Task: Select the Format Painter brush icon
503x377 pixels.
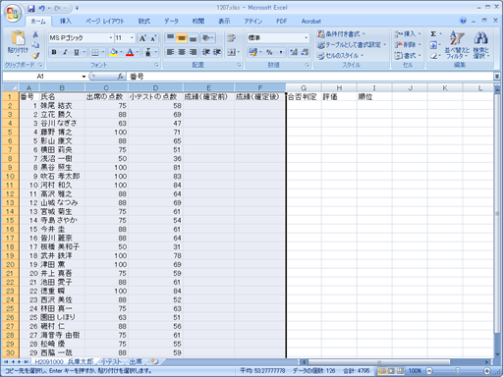Action: pyautogui.click(x=35, y=56)
